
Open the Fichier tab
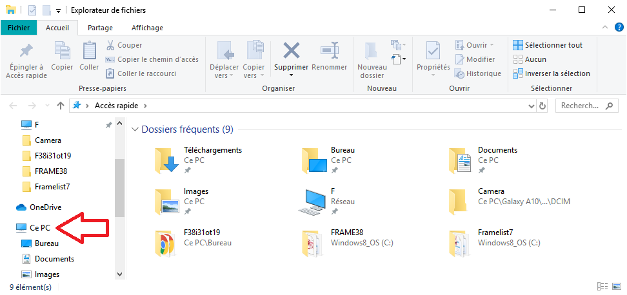point(19,28)
